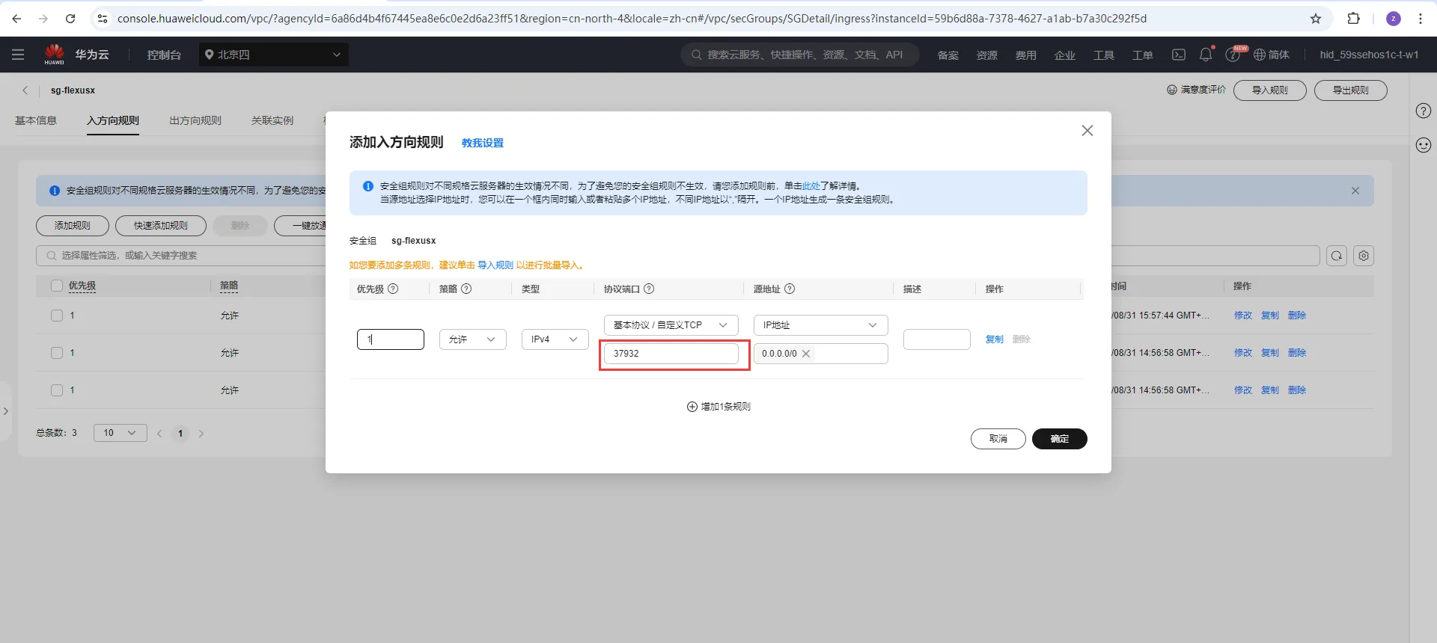Open the right sidebar help question icon

[x=1424, y=111]
